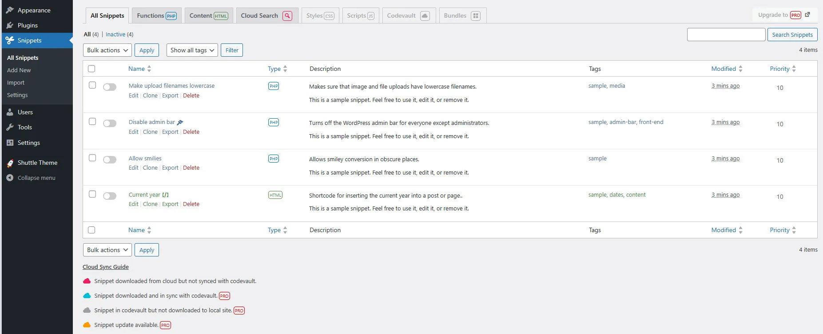
Task: Click the Tools wrench icon
Action: [x=10, y=127]
